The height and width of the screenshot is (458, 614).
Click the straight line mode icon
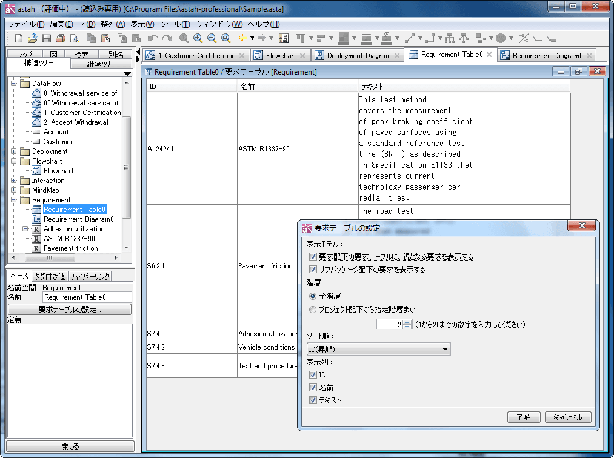(410, 38)
